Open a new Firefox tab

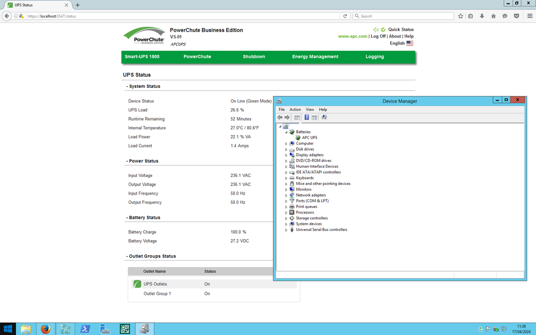pos(78,5)
